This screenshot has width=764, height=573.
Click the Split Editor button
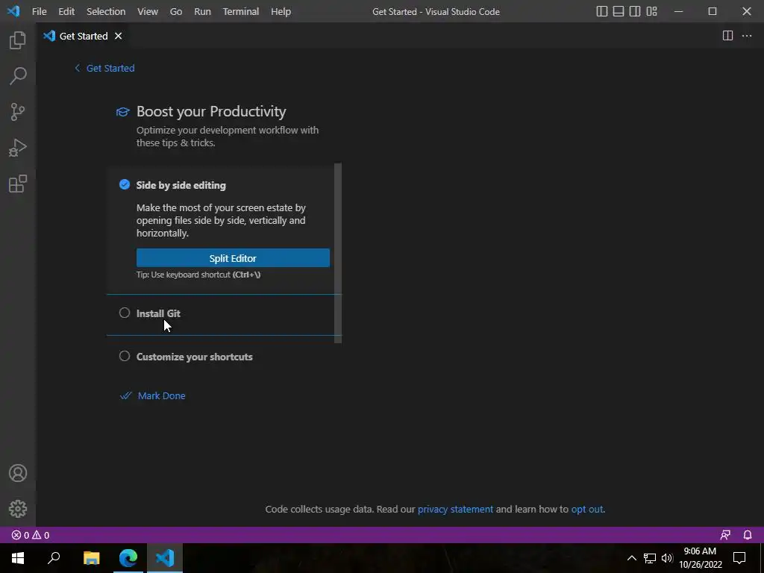tap(233, 257)
